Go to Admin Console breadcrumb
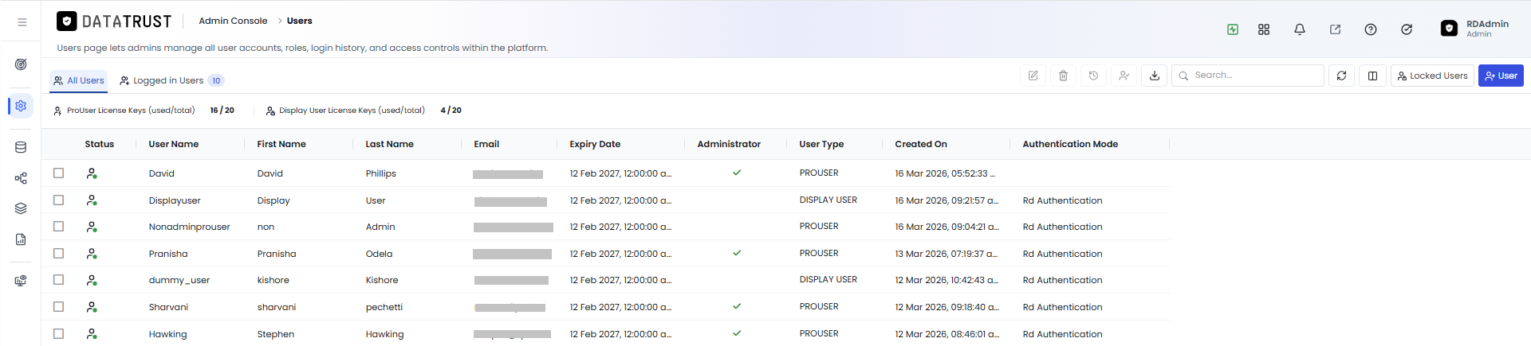 (x=233, y=21)
